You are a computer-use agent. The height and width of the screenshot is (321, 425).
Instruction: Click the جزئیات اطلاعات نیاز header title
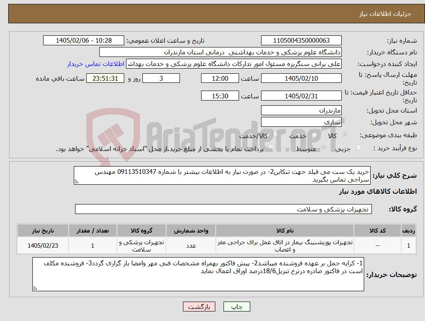click(385, 14)
